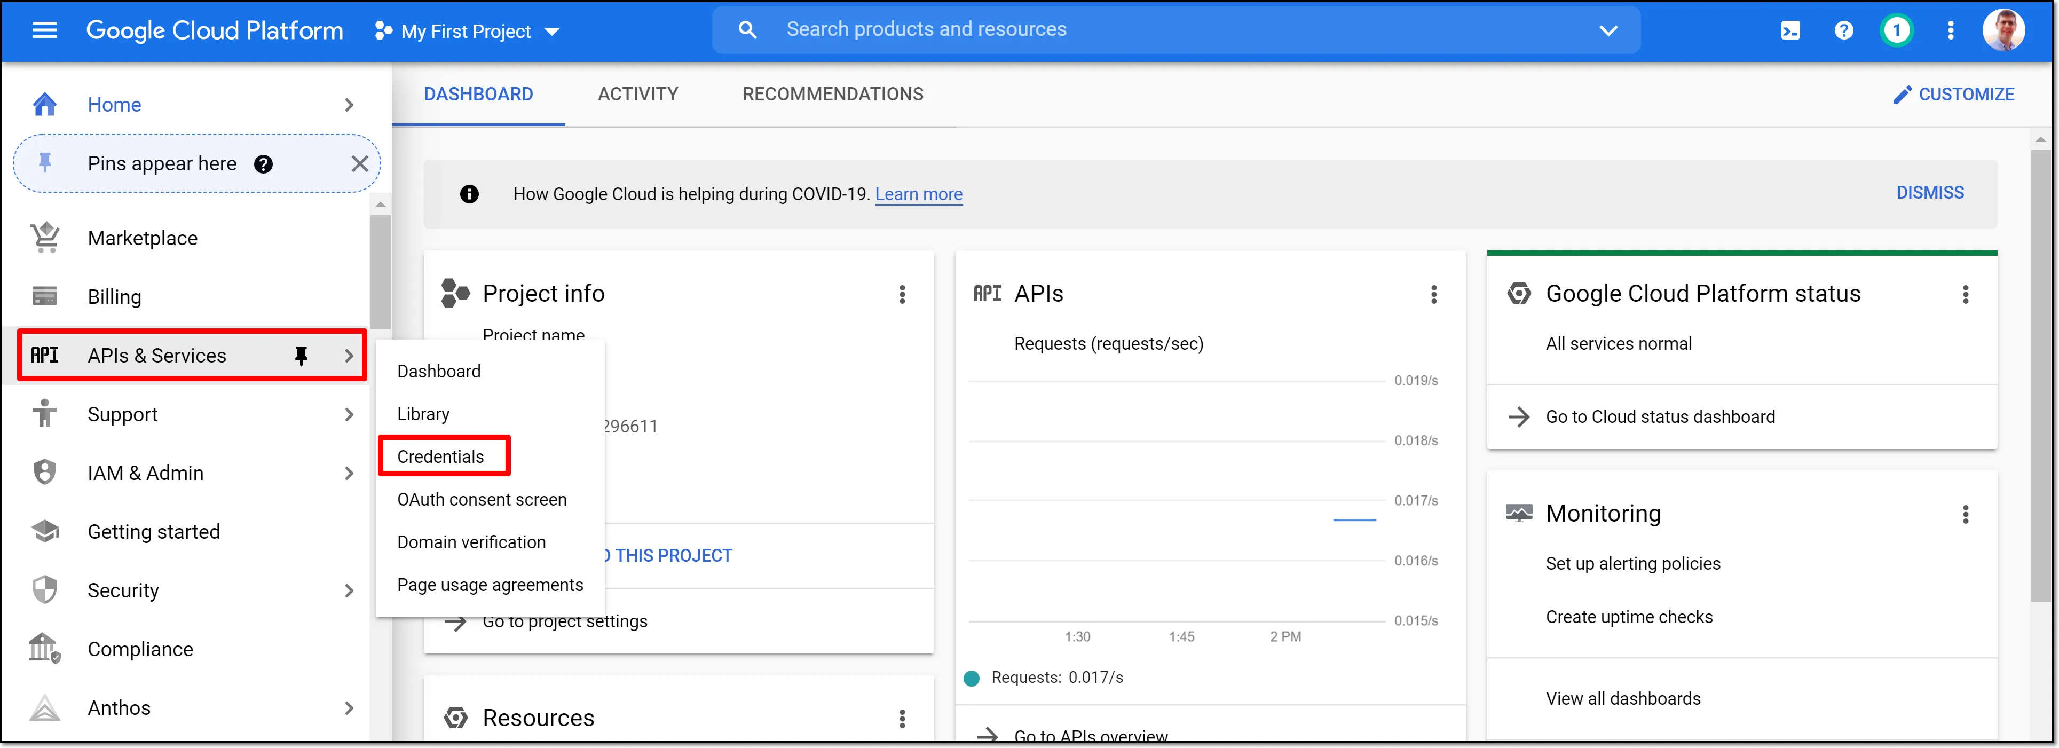Expand the IAM & Admin submenu chevron

[x=349, y=473]
